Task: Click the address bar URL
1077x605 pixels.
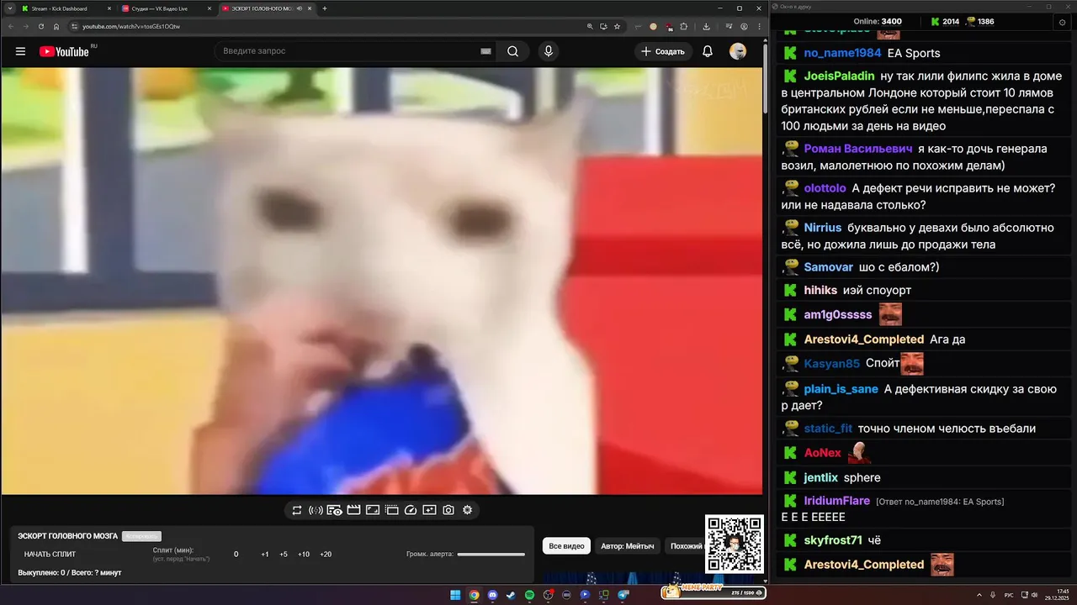Action: click(131, 26)
